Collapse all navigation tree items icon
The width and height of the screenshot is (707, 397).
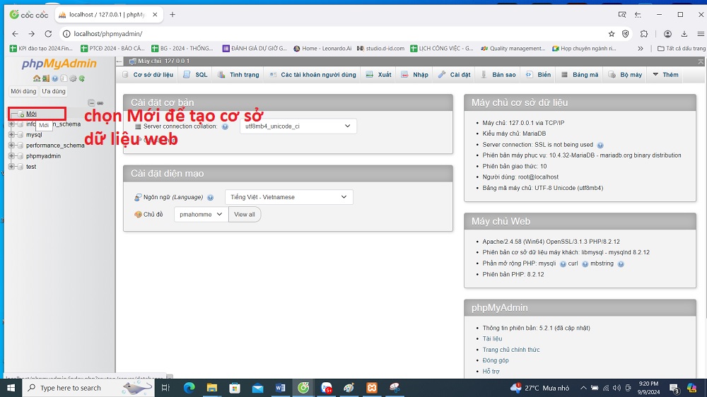click(91, 102)
